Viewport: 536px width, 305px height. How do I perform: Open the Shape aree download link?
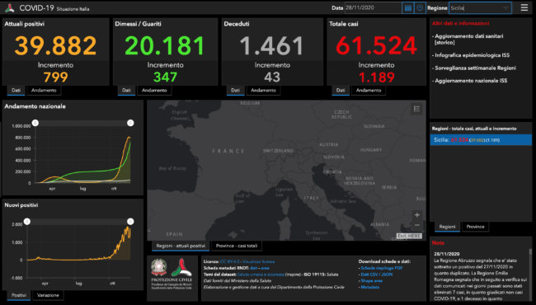372,281
